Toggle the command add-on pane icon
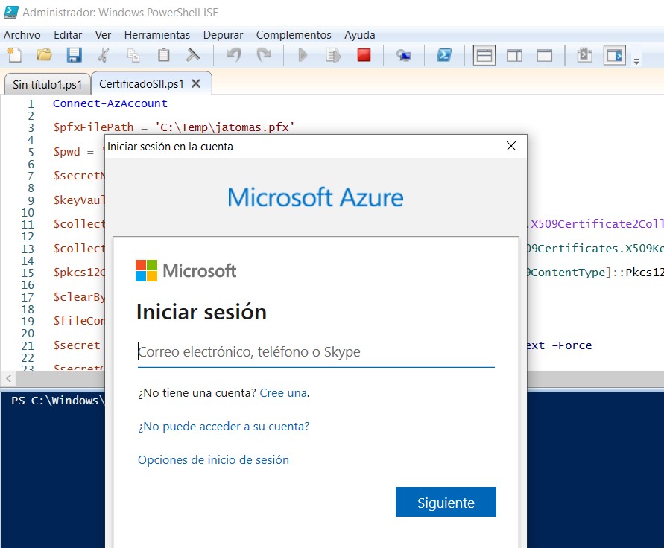 615,55
